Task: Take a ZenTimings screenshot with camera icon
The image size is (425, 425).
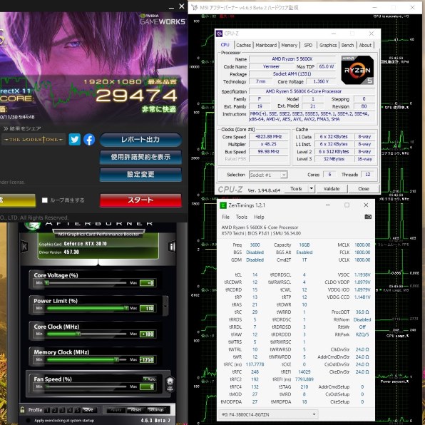Action: (x=368, y=217)
